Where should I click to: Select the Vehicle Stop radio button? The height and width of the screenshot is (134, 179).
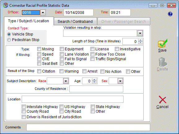pyautogui.click(x=9, y=34)
